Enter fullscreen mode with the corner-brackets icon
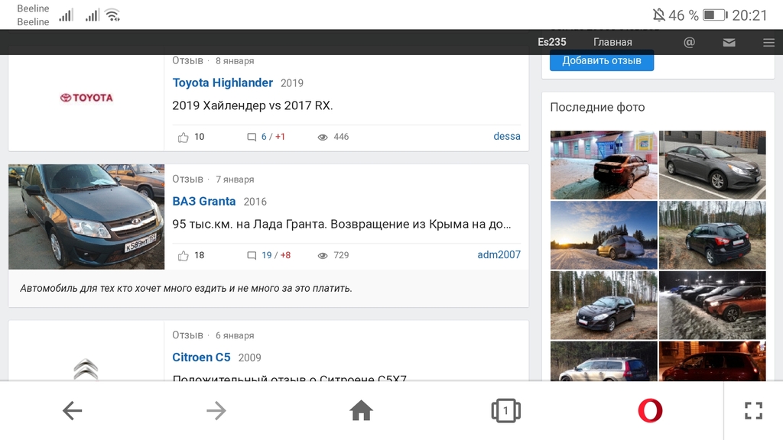 [x=753, y=410]
